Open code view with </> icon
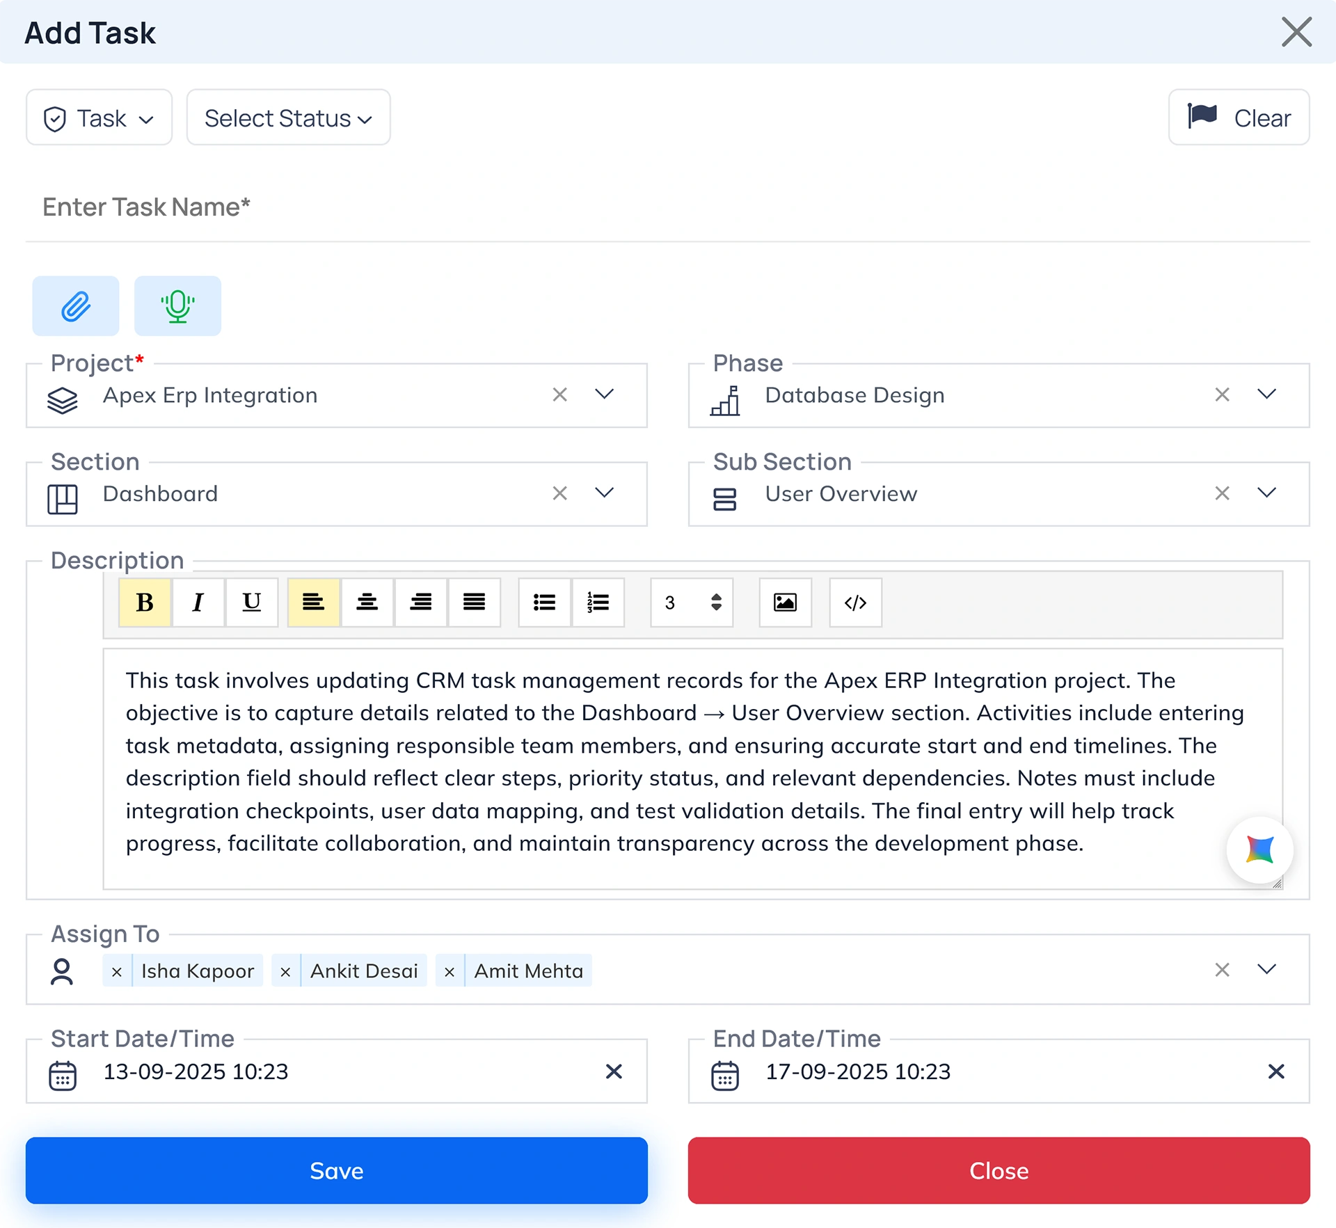This screenshot has width=1336, height=1228. point(855,602)
